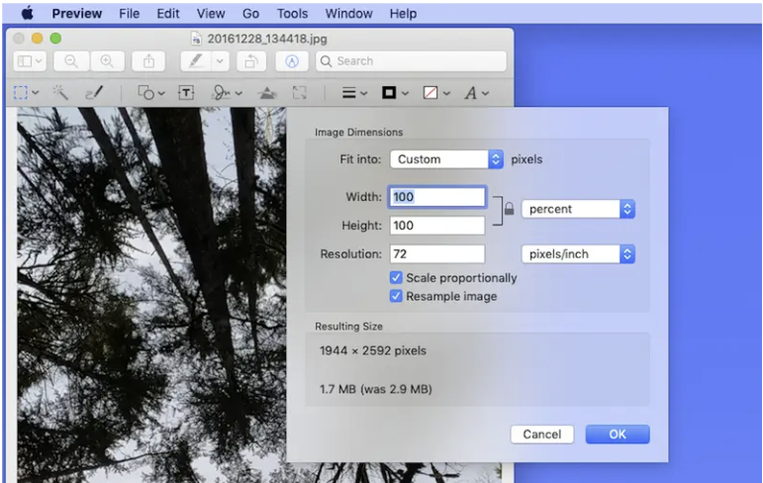763x483 pixels.
Task: Click the Adjust Color prism icon
Action: pos(267,92)
